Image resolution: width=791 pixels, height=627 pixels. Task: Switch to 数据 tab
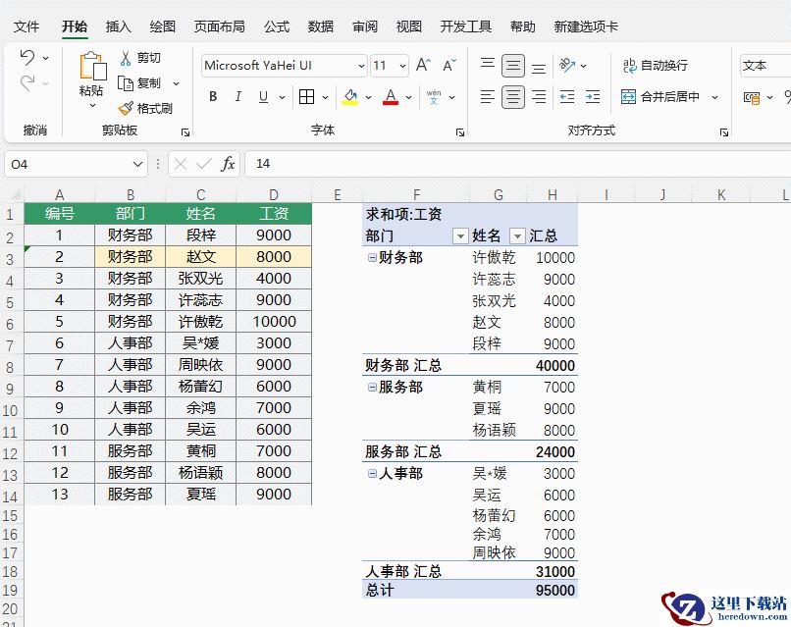click(321, 26)
